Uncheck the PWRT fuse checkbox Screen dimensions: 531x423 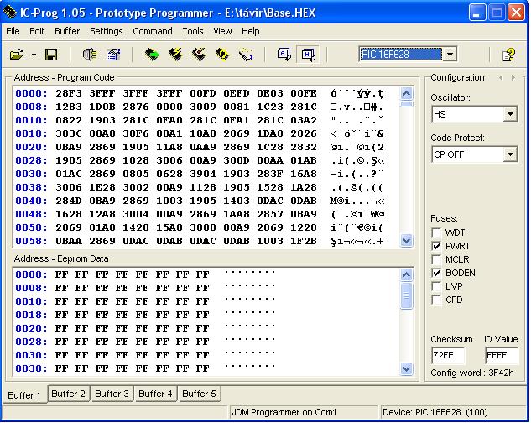[436, 246]
